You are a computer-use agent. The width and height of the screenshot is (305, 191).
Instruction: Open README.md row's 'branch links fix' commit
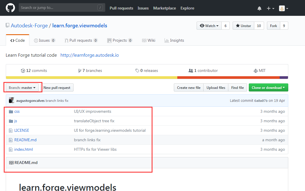point(87,140)
